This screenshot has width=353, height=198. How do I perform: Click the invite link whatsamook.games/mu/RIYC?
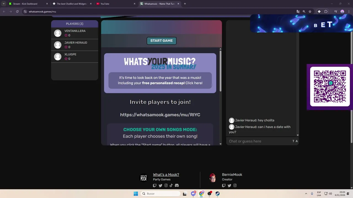[x=160, y=115]
